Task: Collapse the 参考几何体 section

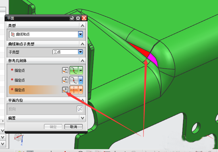Action: click(83, 61)
